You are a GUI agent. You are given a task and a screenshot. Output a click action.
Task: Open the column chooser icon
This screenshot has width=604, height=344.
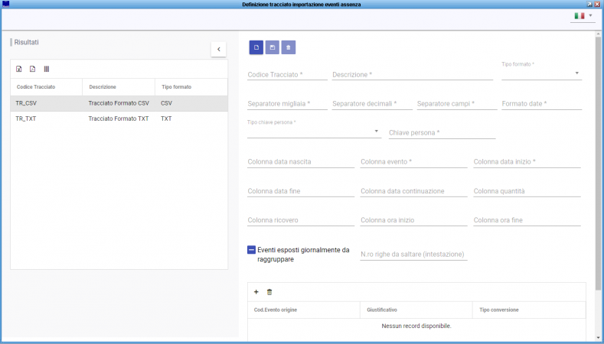(46, 69)
